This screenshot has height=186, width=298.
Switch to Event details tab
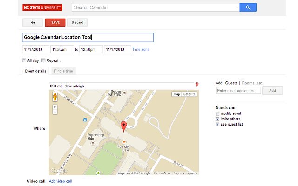point(35,71)
